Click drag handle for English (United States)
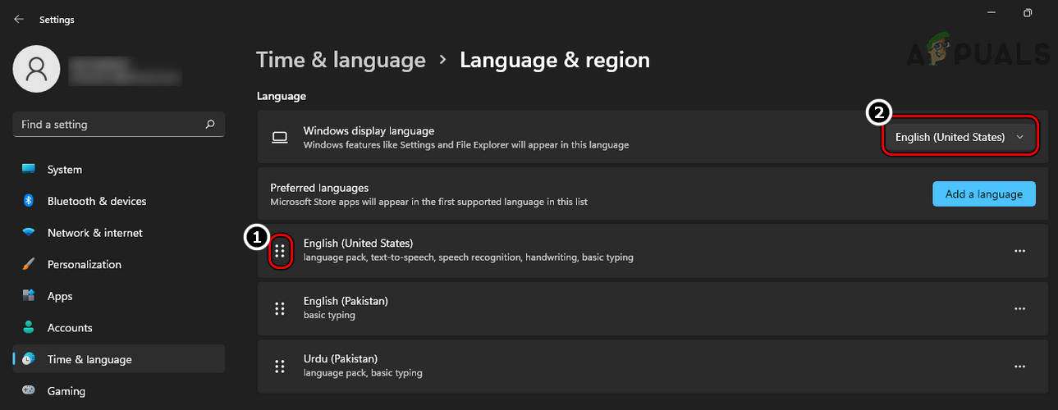 pos(280,250)
